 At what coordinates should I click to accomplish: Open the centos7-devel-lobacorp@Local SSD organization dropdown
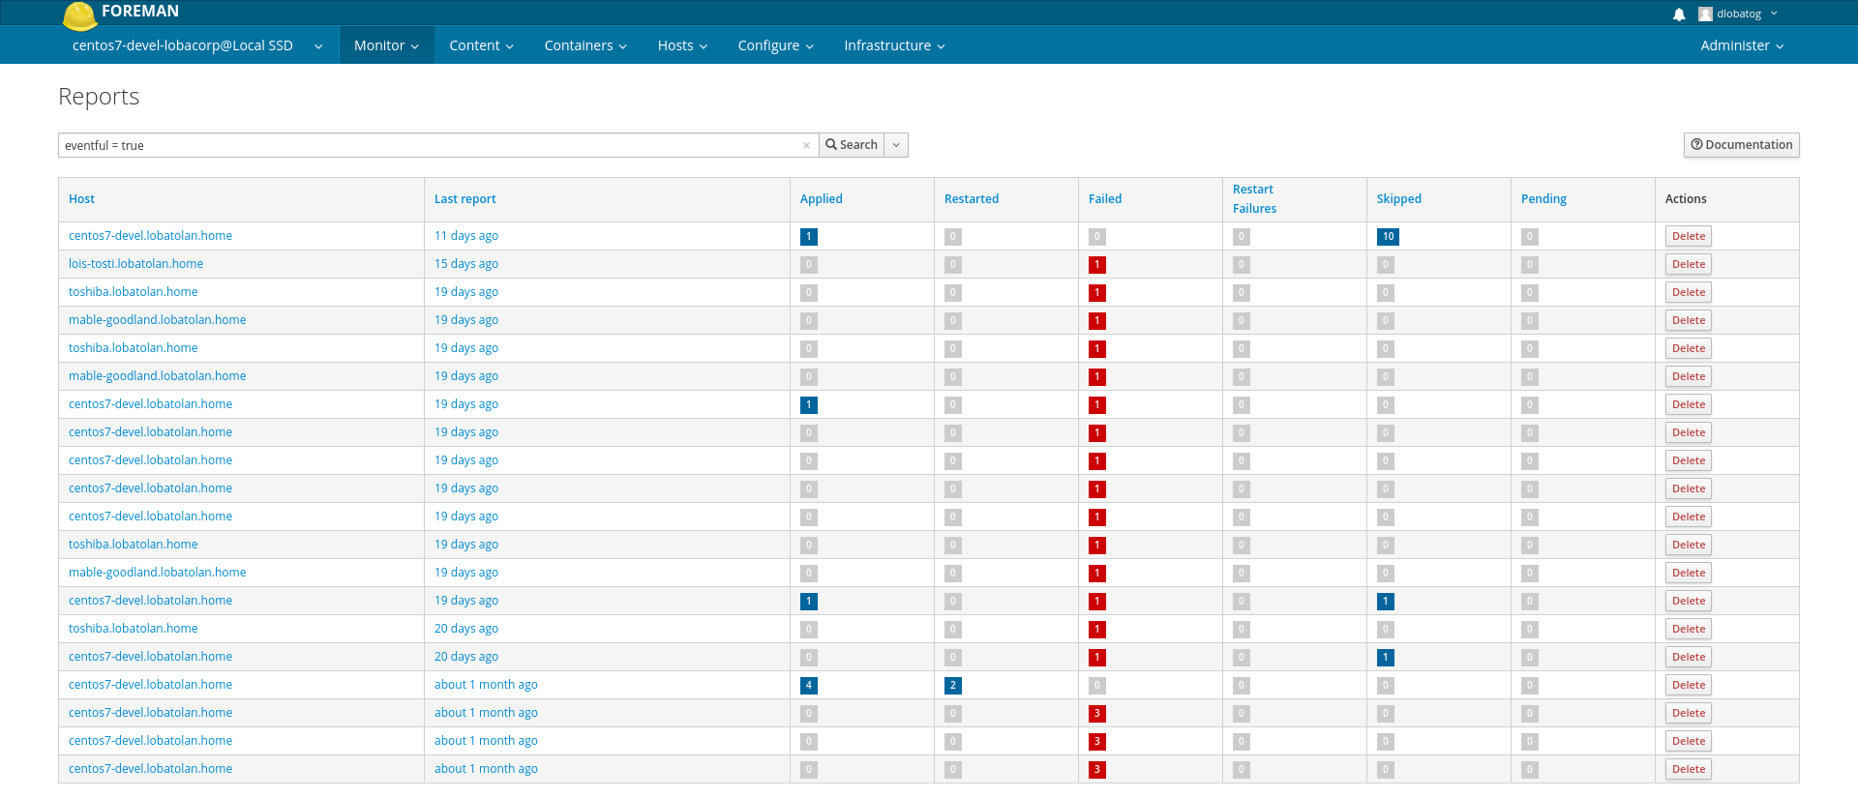click(197, 45)
